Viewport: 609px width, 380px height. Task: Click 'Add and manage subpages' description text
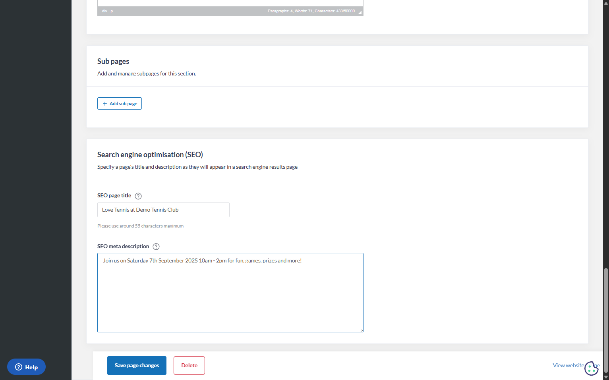[147, 73]
